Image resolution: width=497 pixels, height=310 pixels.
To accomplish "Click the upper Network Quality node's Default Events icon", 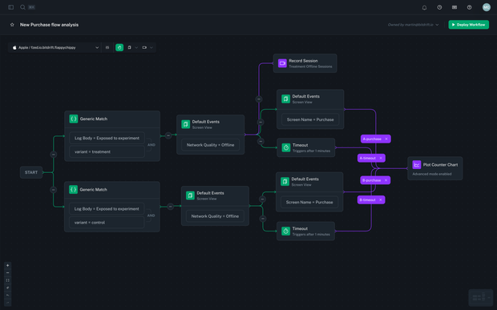I will coord(185,124).
